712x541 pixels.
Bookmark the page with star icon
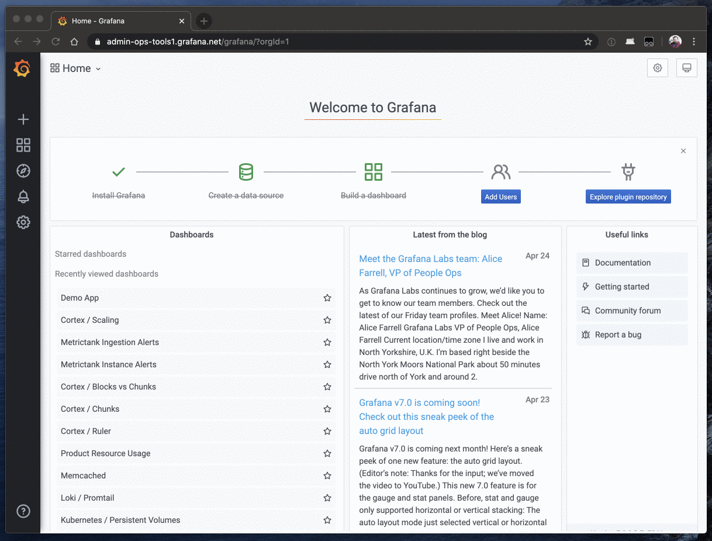click(x=588, y=42)
